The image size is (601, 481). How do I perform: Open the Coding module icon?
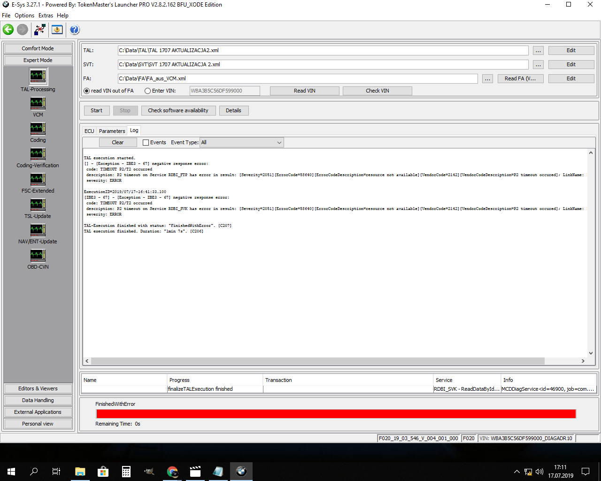[38, 128]
